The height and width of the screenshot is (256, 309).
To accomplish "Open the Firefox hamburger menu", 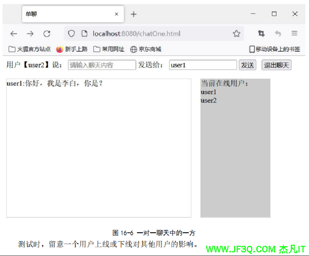I will [294, 33].
